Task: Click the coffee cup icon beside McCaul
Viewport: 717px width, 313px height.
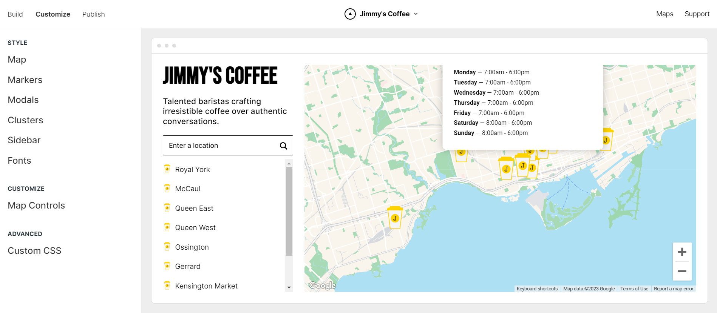Action: (167, 188)
